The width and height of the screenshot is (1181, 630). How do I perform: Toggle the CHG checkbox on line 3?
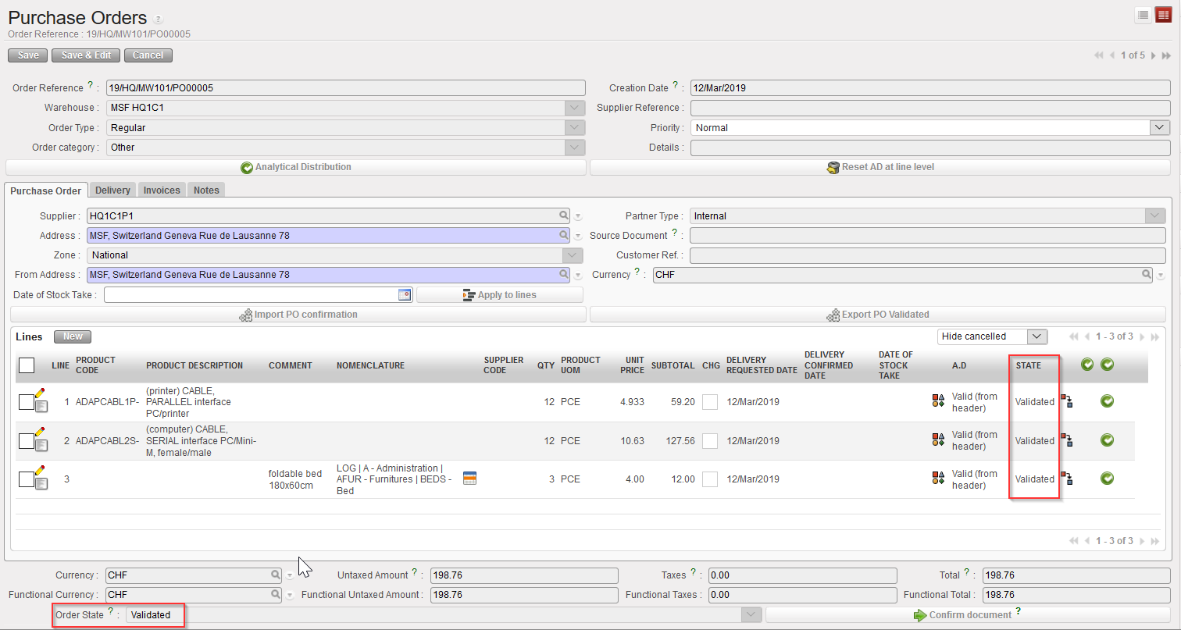point(709,479)
